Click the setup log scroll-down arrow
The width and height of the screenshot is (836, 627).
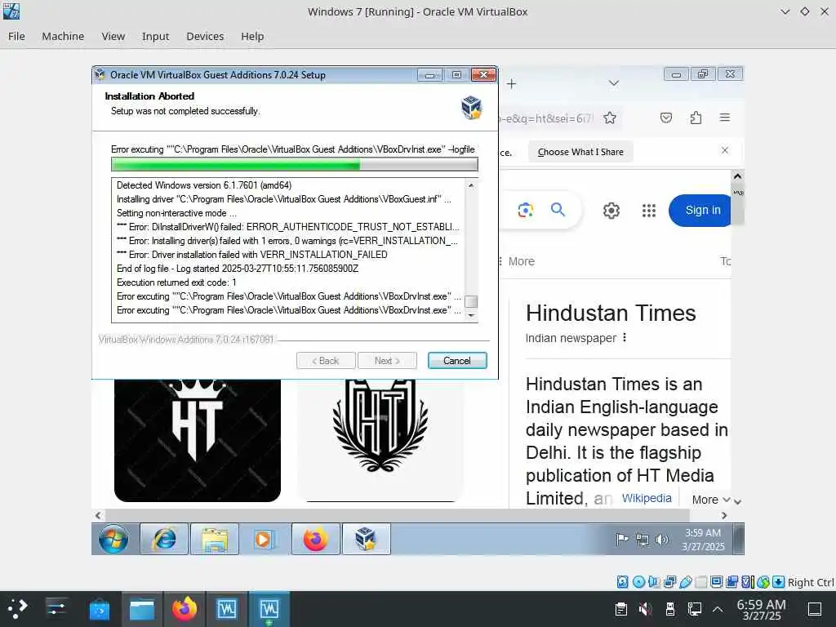471,316
